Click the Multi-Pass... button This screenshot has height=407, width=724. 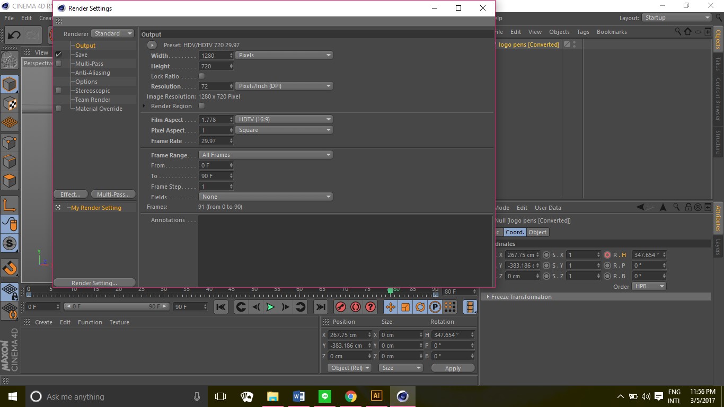(x=113, y=194)
